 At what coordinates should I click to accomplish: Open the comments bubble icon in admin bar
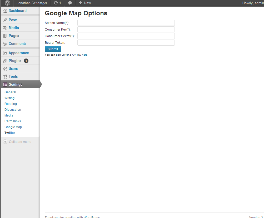click(70, 3)
